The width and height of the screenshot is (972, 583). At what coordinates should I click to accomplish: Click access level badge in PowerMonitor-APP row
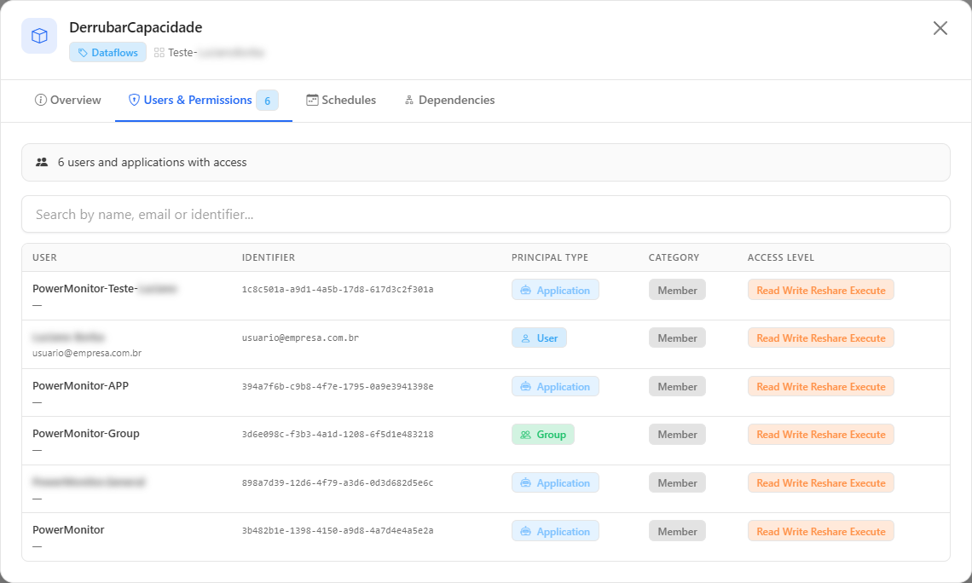(821, 387)
